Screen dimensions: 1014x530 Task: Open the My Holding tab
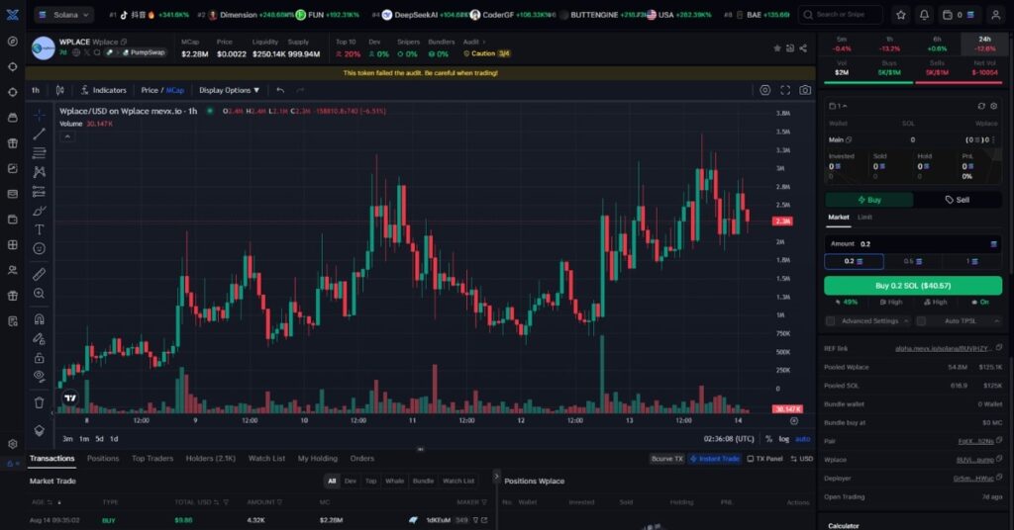tap(318, 459)
